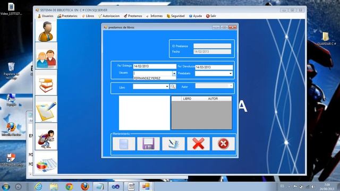This screenshot has width=340, height=191.
Task: Click the Fe/ Devolucion date field
Action: pyautogui.click(x=214, y=67)
